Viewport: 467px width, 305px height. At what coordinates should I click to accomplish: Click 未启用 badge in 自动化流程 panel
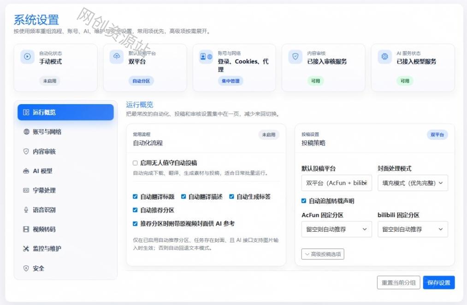pos(269,135)
